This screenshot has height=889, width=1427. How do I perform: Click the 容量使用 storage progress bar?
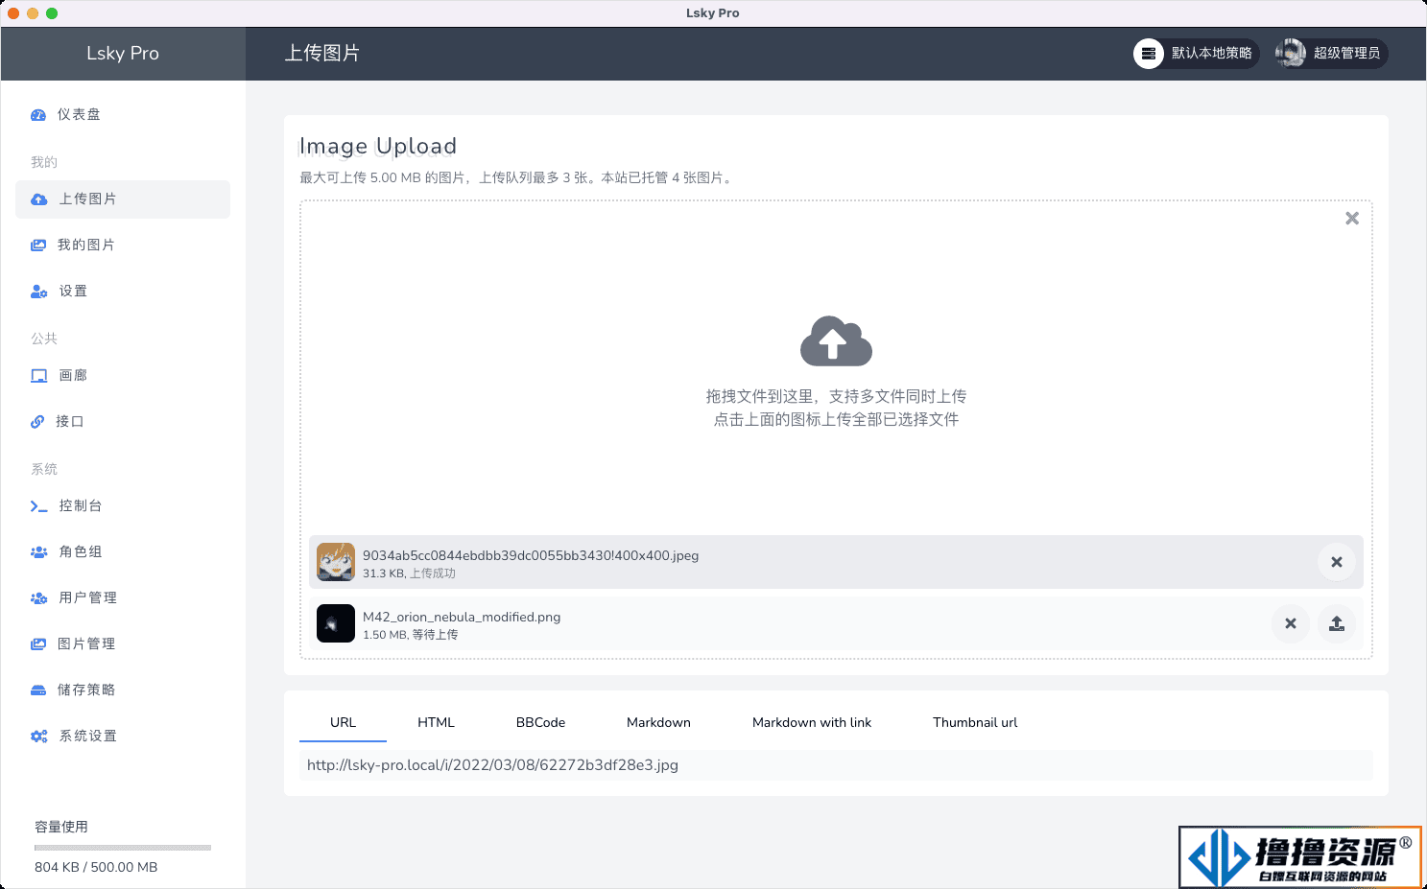coord(123,848)
